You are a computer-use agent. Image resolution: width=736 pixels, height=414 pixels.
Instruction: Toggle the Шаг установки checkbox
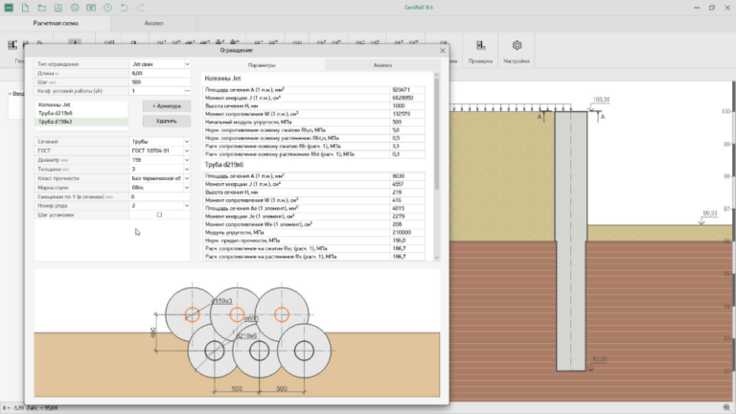(x=159, y=215)
